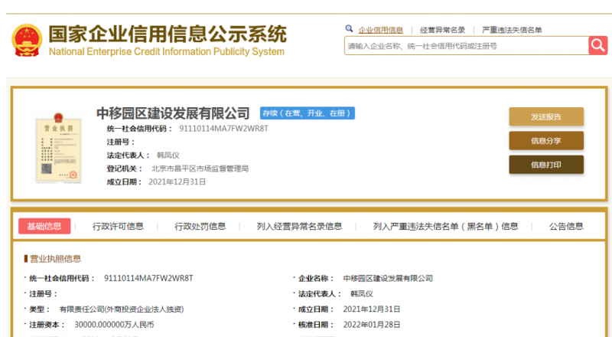Image resolution: width=612 pixels, height=337 pixels.
Task: Print the page via 信息打印 button
Action: 546,165
